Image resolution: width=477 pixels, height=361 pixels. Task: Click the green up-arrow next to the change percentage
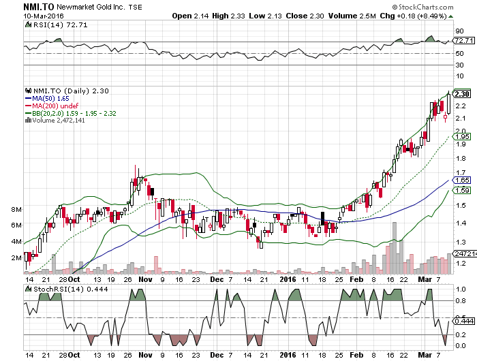(450, 16)
